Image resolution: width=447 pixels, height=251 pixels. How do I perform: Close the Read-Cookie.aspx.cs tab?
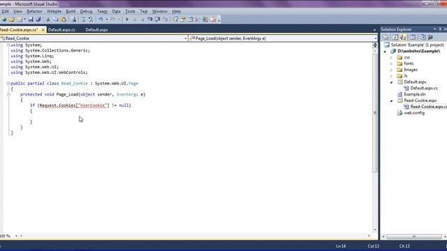43,30
